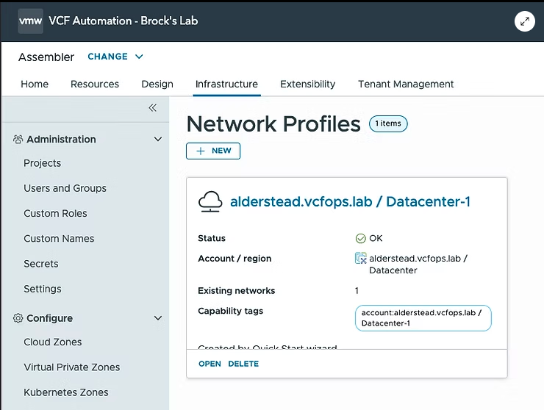Switch to the Resources tab

pos(95,84)
